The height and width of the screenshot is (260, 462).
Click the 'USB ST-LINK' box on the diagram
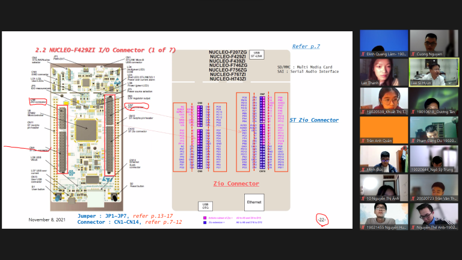coord(257,55)
